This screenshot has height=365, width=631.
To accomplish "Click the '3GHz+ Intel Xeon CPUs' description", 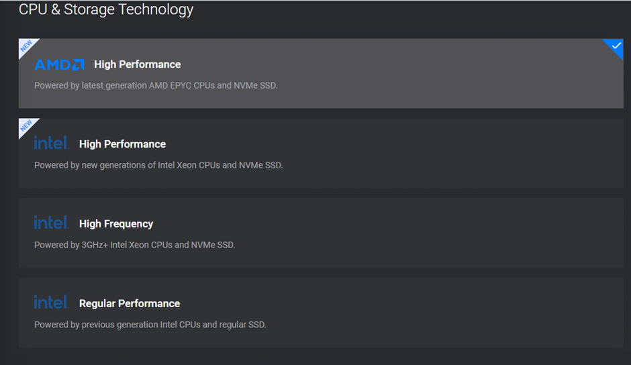I will click(x=134, y=245).
